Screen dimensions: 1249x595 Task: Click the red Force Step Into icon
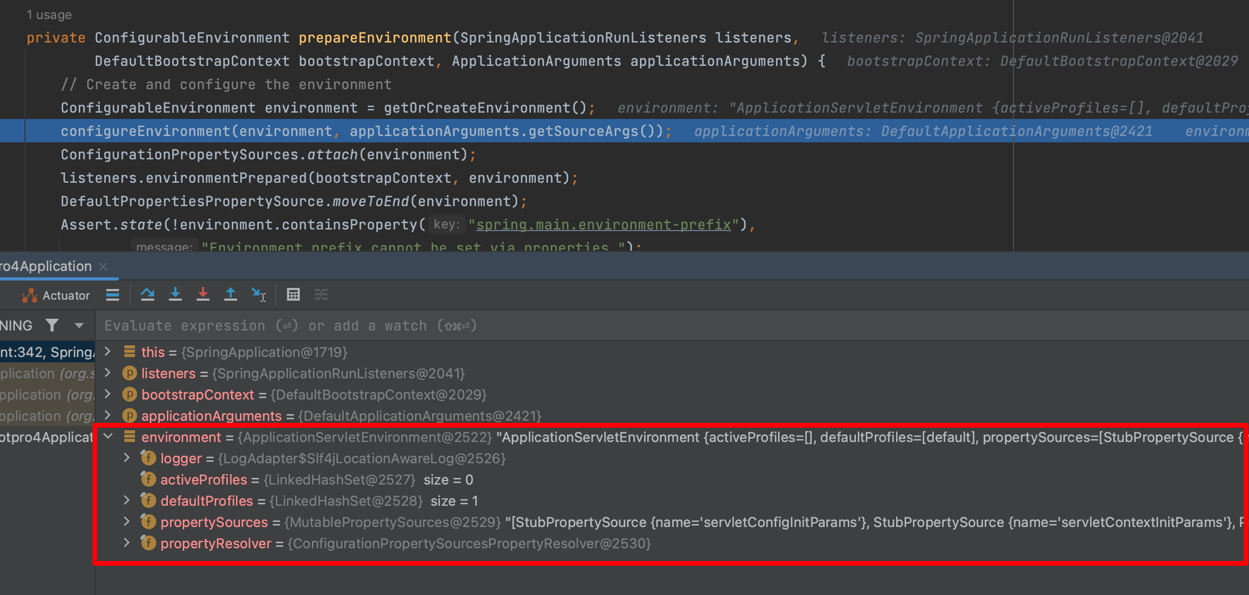[202, 294]
